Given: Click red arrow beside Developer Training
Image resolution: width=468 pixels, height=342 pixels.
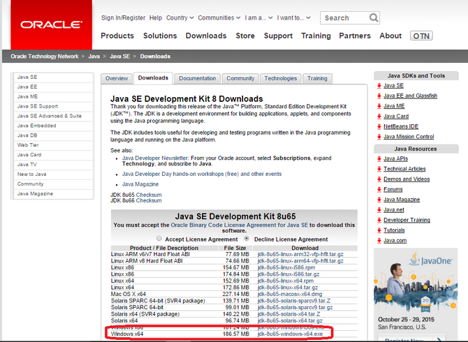Looking at the screenshot, I should (379, 220).
